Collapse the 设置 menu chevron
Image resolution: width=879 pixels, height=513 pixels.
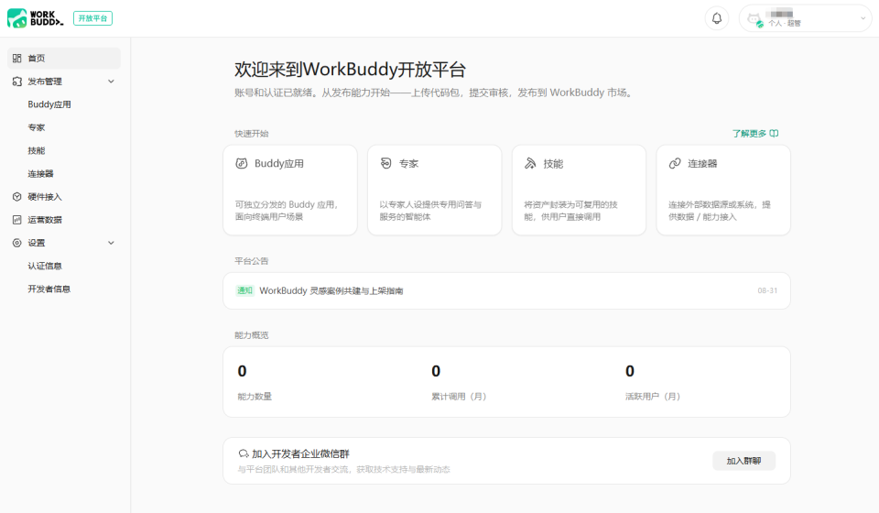click(x=111, y=243)
